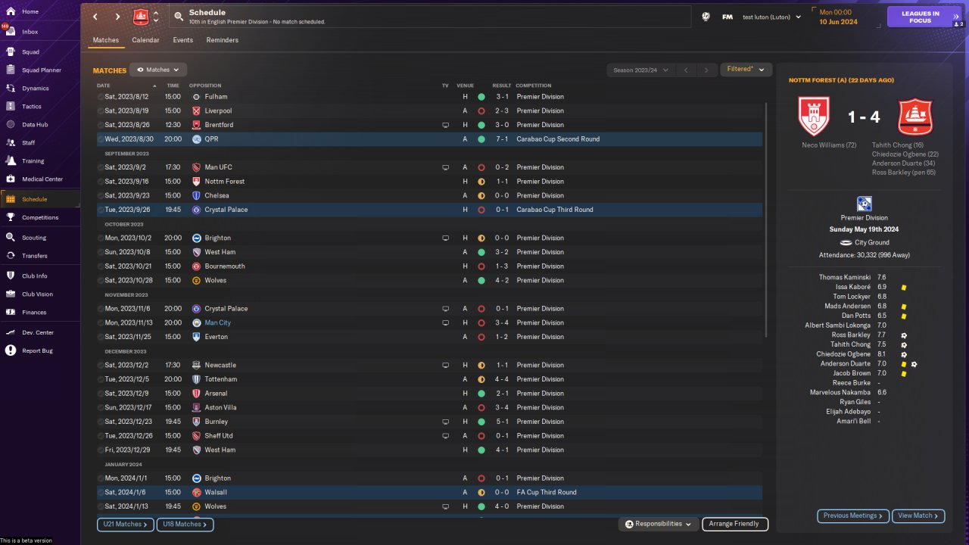969x545 pixels.
Task: Click the TV icon on Brentford row
Action: click(446, 125)
